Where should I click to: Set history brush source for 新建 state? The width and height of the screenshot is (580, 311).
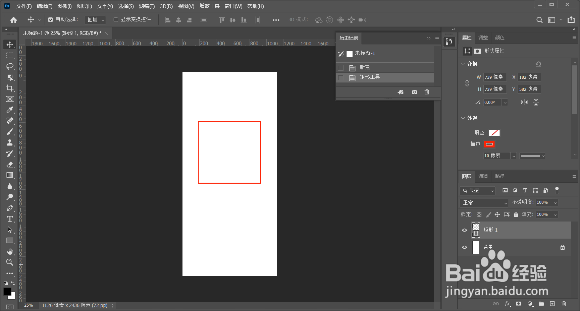(341, 68)
